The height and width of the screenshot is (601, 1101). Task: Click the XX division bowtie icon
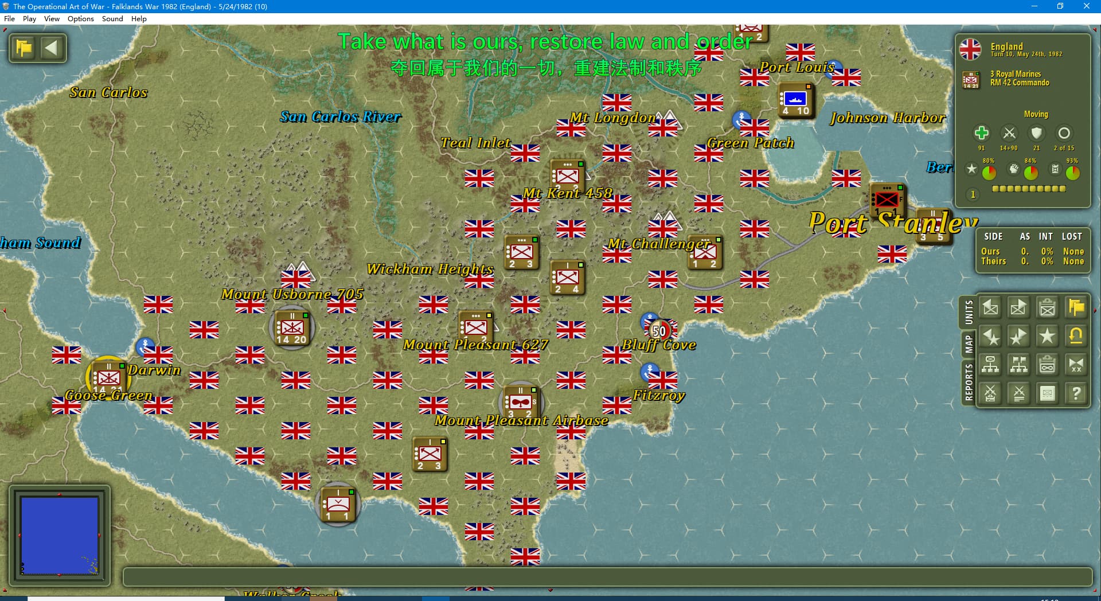click(1076, 365)
